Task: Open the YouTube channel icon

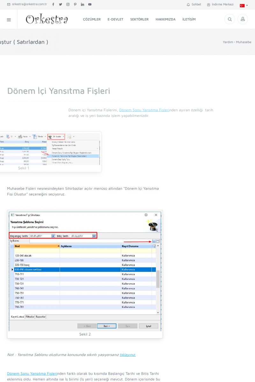Action: (x=90, y=4)
